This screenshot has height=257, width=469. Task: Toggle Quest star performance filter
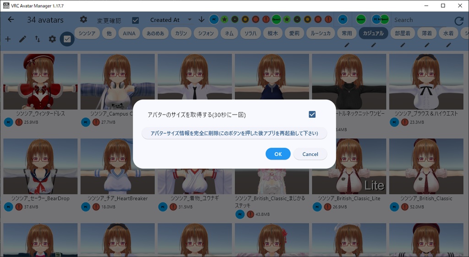pos(287,20)
